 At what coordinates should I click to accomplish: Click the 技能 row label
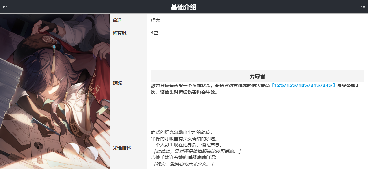(x=117, y=83)
